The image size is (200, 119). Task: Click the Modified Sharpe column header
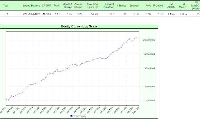pyautogui.click(x=67, y=6)
